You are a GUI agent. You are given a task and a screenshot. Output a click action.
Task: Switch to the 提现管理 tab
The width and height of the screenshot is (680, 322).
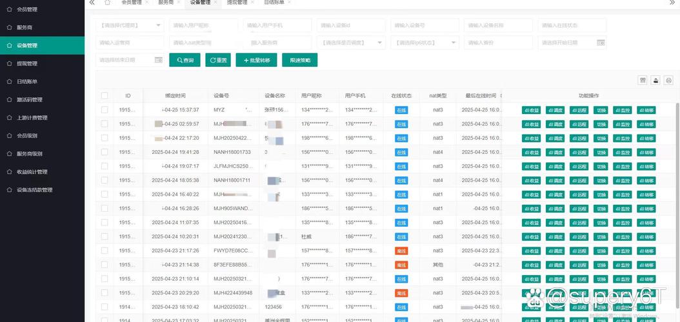(237, 2)
